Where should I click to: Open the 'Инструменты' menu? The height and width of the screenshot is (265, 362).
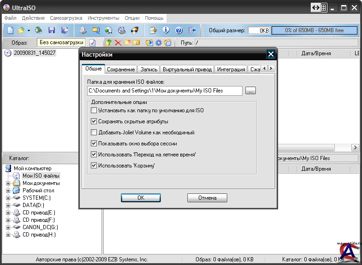tap(103, 18)
